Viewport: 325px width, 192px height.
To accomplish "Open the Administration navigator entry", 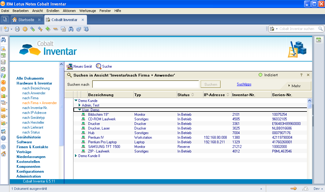I will [x=28, y=176].
